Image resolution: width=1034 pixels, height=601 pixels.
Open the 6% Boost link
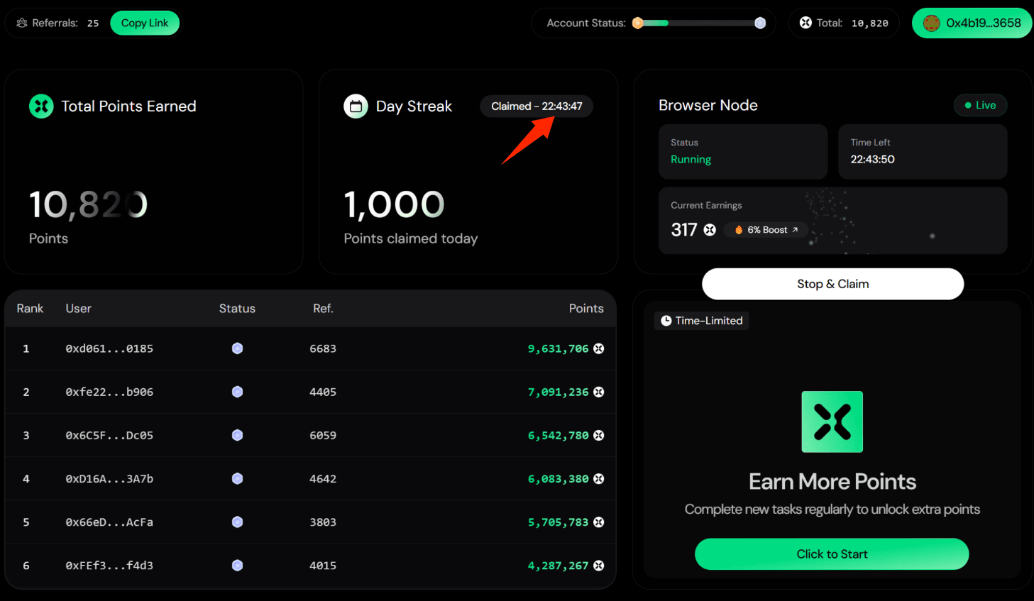767,230
